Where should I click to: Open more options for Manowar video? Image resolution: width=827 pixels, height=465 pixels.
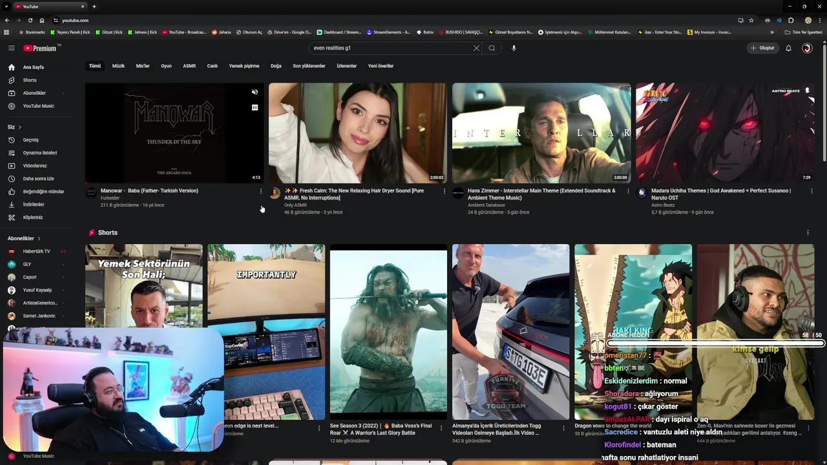(261, 191)
